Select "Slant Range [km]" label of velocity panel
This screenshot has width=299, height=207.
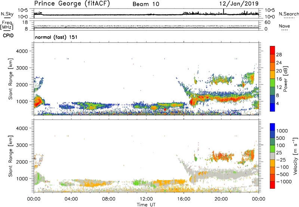10,156
